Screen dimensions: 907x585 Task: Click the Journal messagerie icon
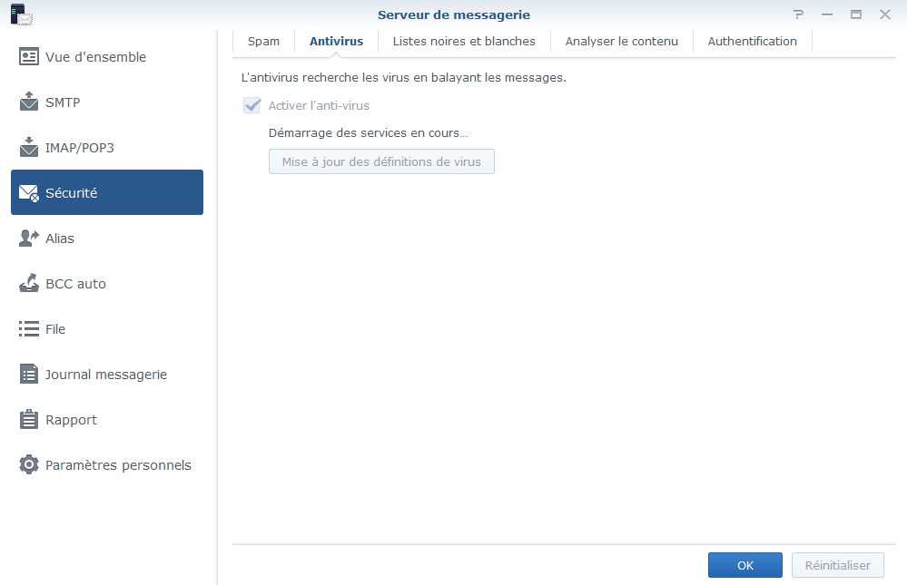pyautogui.click(x=29, y=374)
